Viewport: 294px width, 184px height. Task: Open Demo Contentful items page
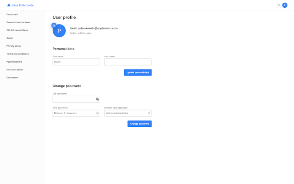pyautogui.click(x=18, y=22)
